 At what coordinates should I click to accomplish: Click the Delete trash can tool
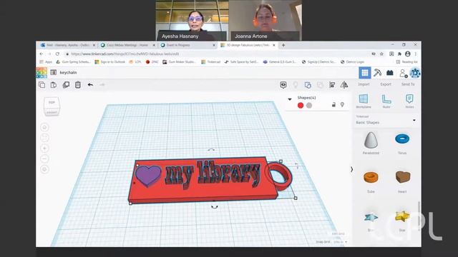click(78, 85)
